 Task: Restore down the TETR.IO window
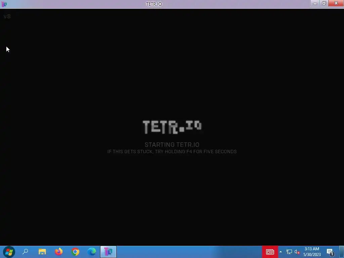pos(324,3)
